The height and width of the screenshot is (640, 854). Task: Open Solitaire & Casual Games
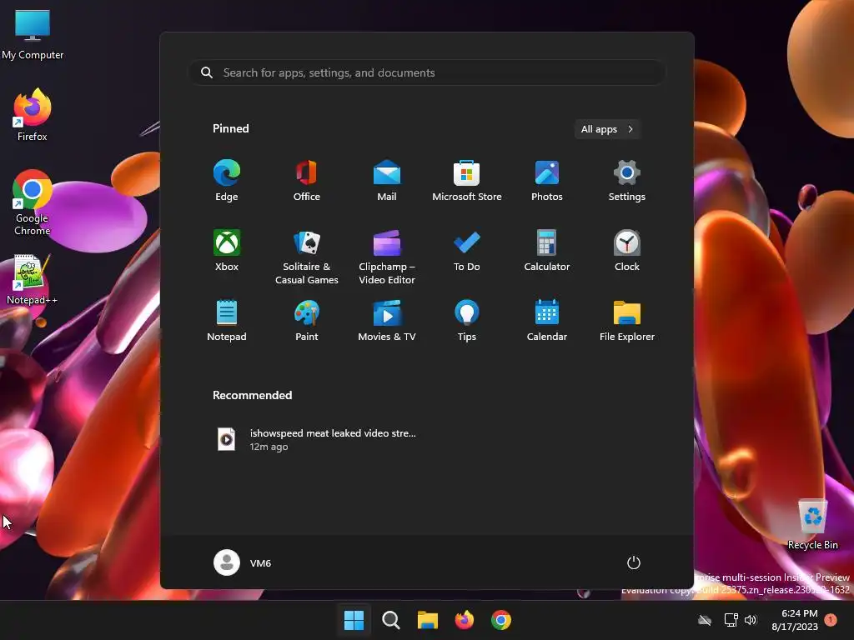click(x=307, y=257)
